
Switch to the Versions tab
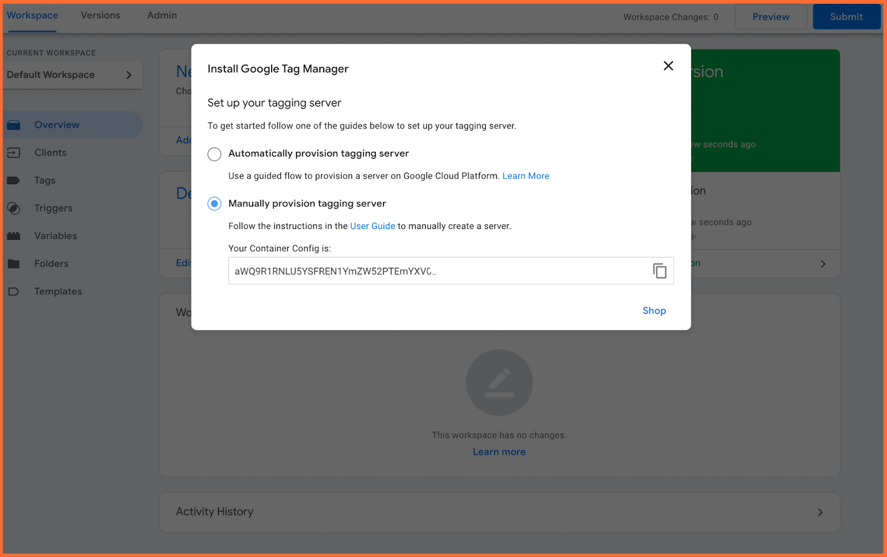[100, 16]
